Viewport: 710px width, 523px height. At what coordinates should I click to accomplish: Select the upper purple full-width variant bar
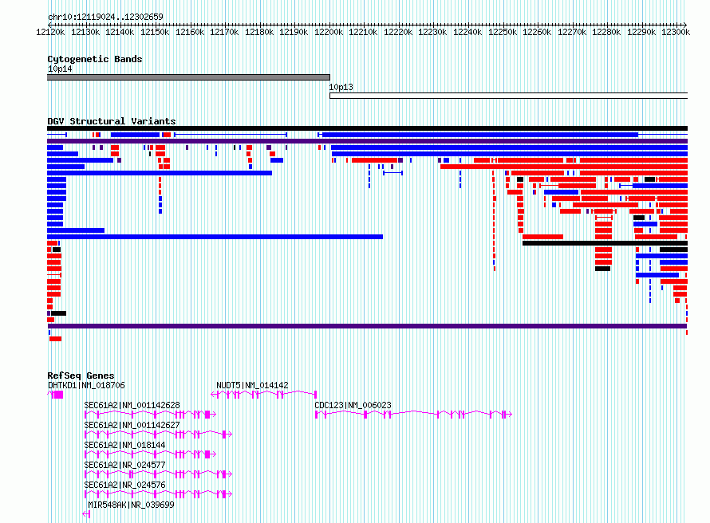pos(367,141)
